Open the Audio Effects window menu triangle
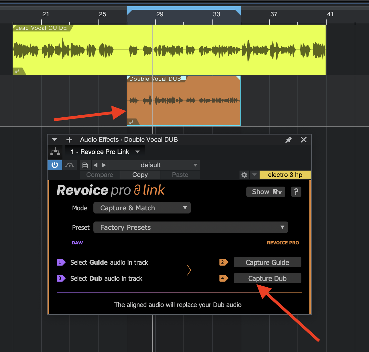This screenshot has height=352, width=369. coord(54,140)
